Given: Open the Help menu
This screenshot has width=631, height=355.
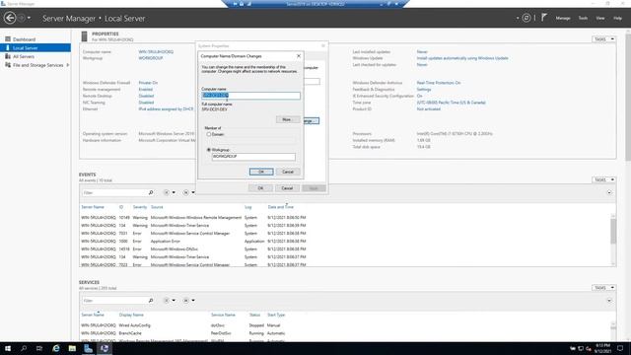Looking at the screenshot, I should coord(617,18).
